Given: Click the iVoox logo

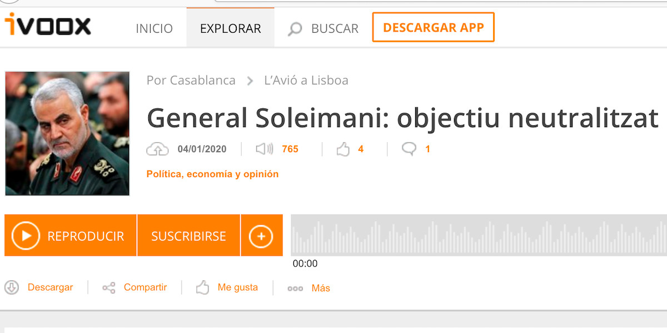Looking at the screenshot, I should tap(48, 26).
